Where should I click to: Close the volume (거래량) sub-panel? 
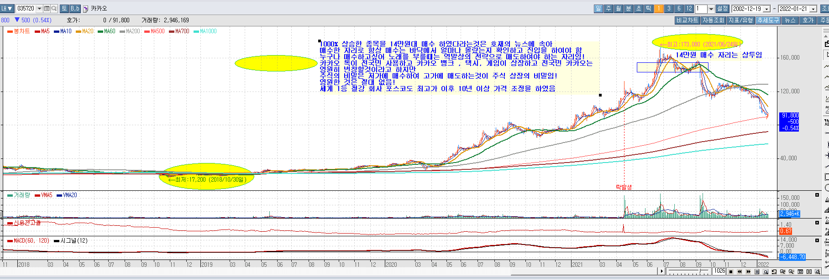(x=817, y=195)
